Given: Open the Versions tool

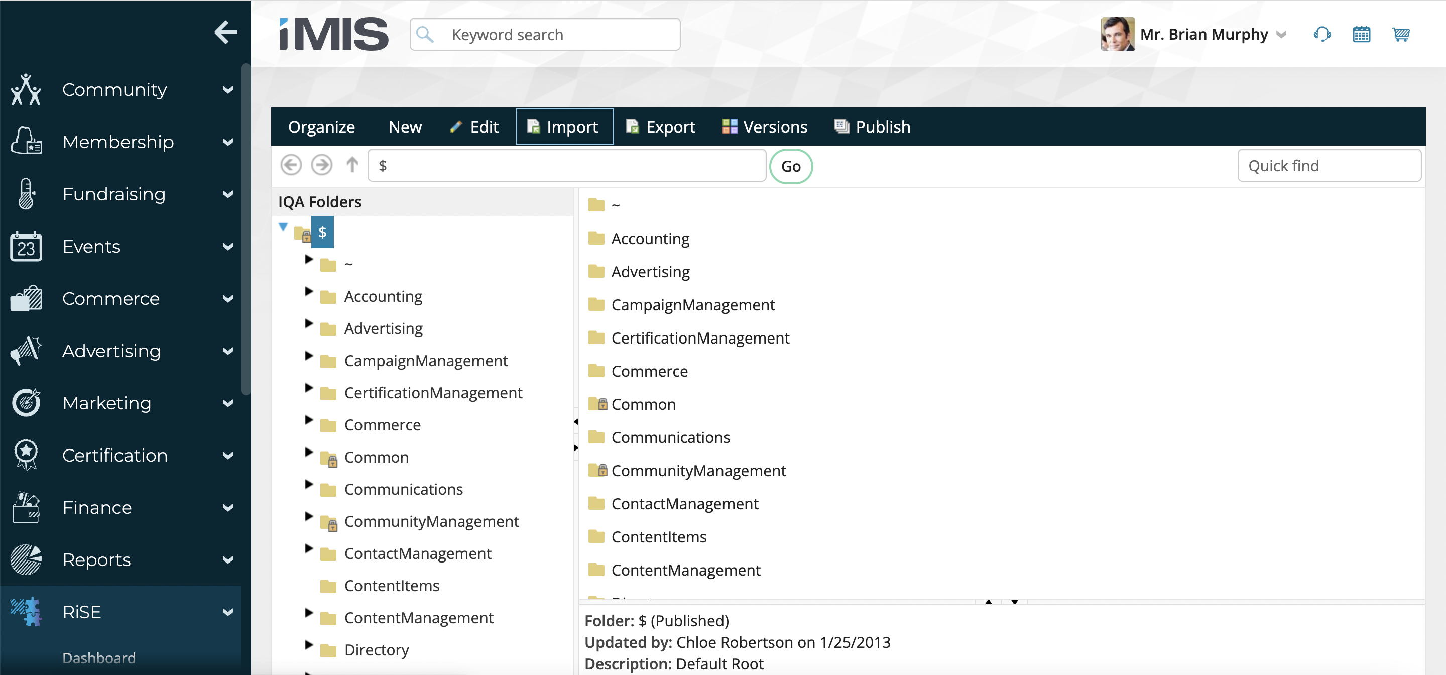Looking at the screenshot, I should click(764, 127).
